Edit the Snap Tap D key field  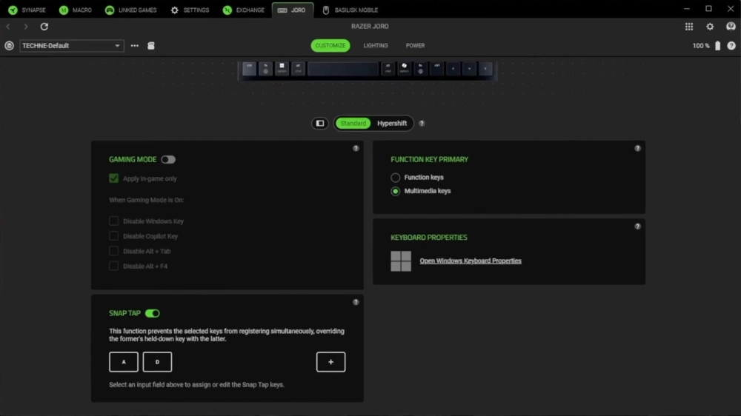pyautogui.click(x=157, y=362)
